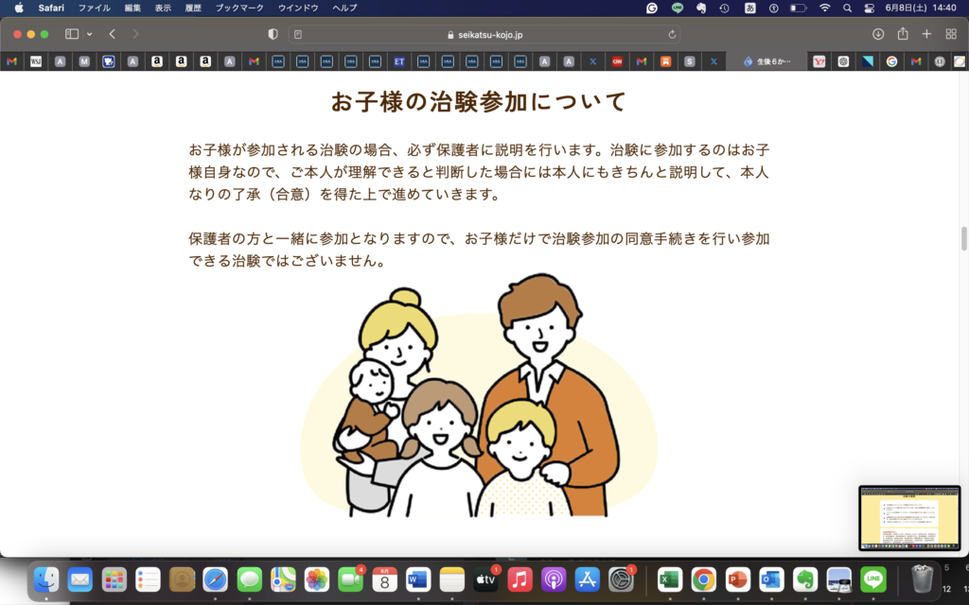Open Spotlight search in menu bar
Screen dimensions: 969x605
click(847, 8)
